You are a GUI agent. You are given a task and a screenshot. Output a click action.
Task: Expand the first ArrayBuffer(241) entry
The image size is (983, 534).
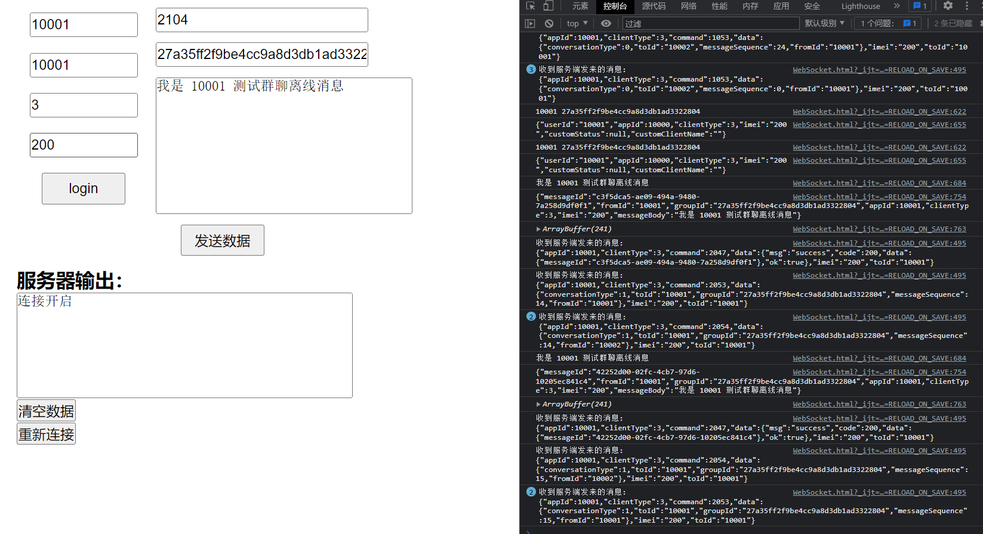click(x=538, y=229)
